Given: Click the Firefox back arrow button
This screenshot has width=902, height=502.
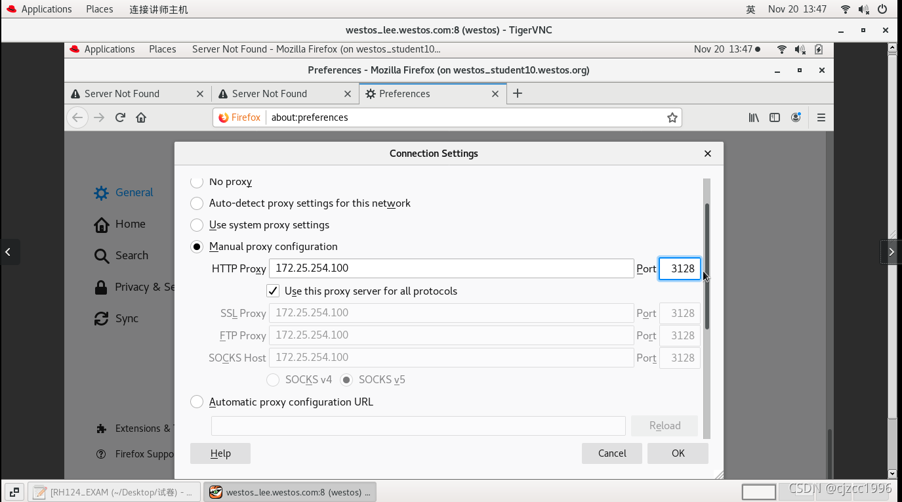Looking at the screenshot, I should [77, 117].
